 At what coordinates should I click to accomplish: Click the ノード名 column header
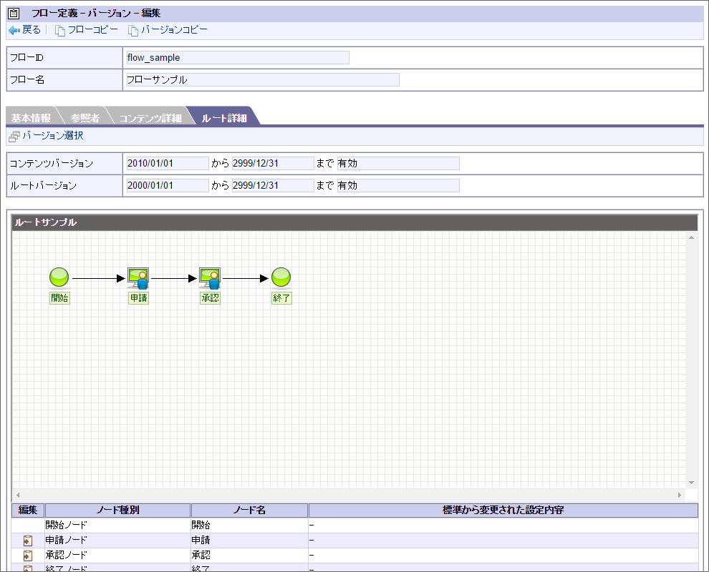click(249, 510)
